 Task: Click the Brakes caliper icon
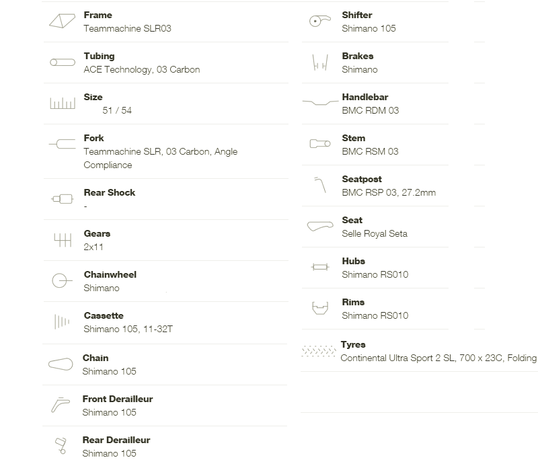(x=320, y=62)
